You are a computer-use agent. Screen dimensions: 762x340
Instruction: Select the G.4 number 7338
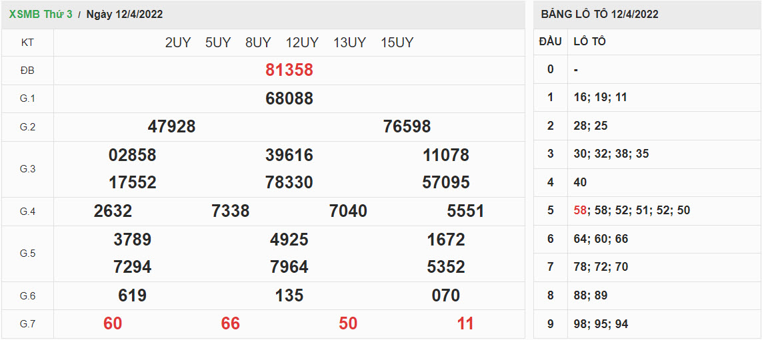pos(230,211)
